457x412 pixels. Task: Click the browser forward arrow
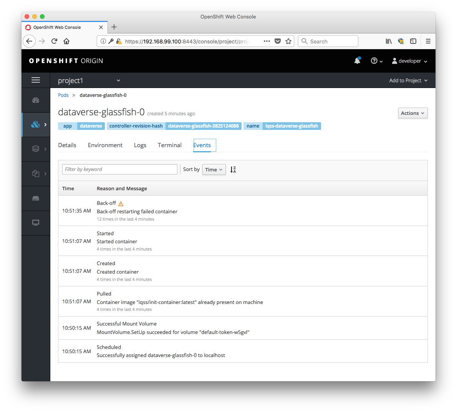(x=42, y=41)
